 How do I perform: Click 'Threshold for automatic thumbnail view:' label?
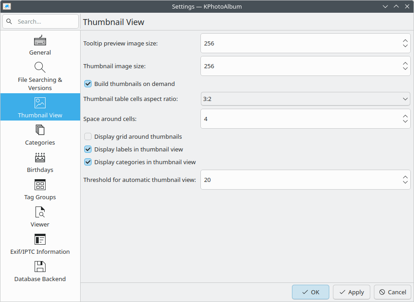[x=140, y=180]
